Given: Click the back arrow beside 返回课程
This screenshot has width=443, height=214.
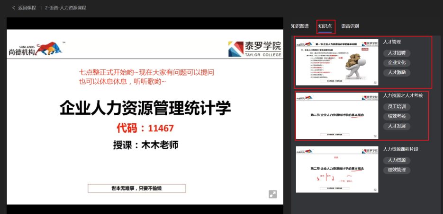Looking at the screenshot, I should pos(13,8).
